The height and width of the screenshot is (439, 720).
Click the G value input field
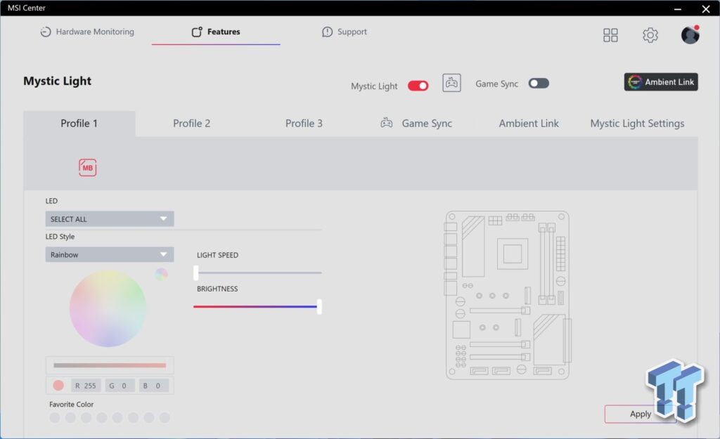(x=120, y=386)
